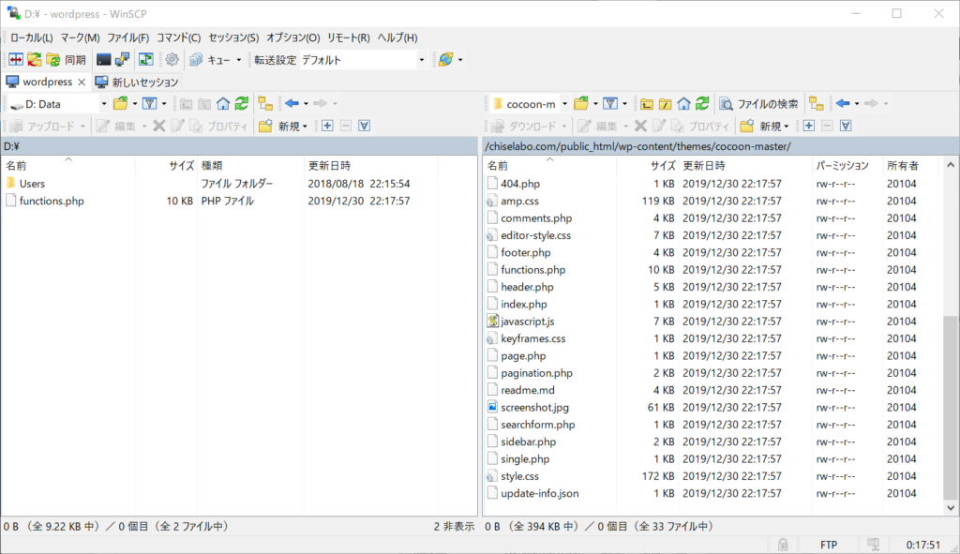Go back in remote panel history
The image size is (960, 554).
[843, 103]
